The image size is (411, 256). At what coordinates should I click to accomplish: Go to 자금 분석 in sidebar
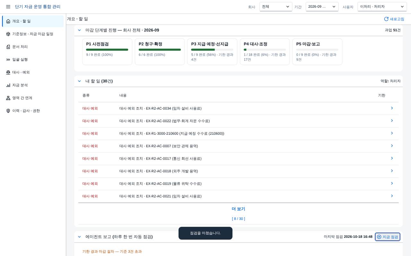click(x=33, y=85)
